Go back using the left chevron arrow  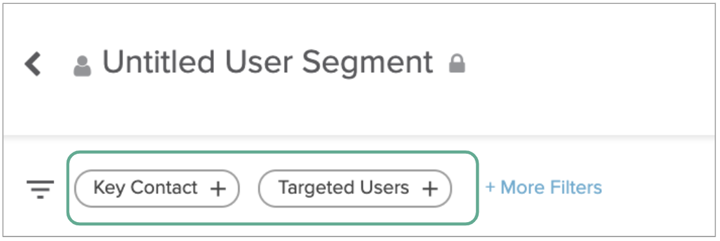(33, 64)
